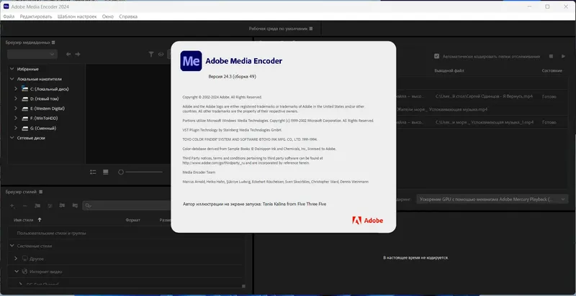The width and height of the screenshot is (576, 296).
Task: Open the Файл menu
Action: 9,17
